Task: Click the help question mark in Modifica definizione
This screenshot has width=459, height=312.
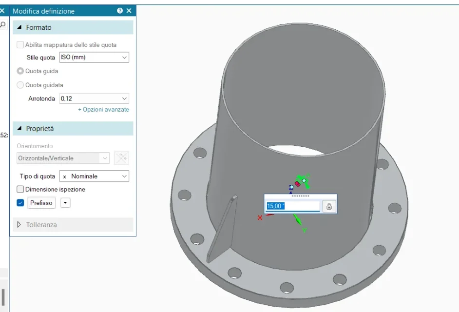Action: tap(120, 11)
